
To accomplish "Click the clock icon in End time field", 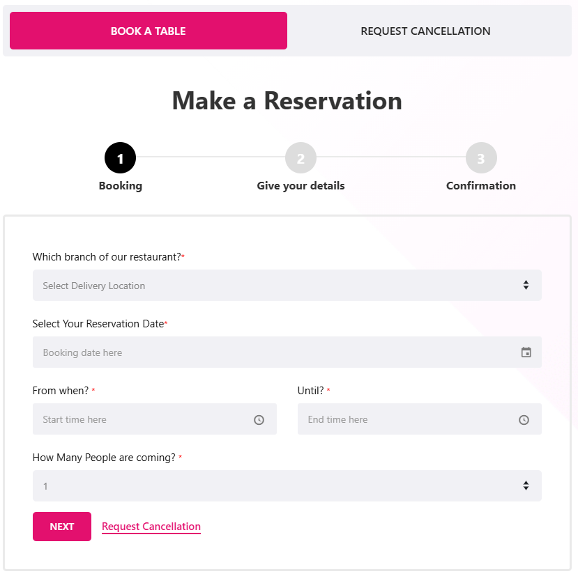I will (524, 420).
